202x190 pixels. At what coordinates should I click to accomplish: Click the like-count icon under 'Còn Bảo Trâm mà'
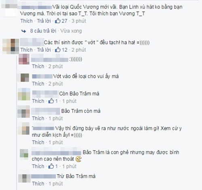pyautogui.click(x=51, y=101)
